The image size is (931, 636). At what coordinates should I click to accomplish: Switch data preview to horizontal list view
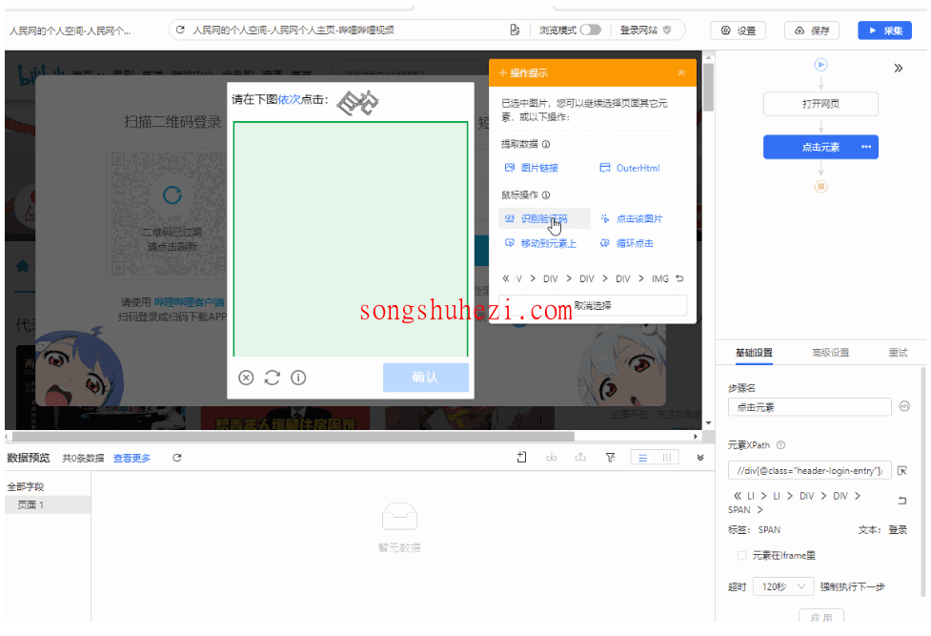point(642,458)
